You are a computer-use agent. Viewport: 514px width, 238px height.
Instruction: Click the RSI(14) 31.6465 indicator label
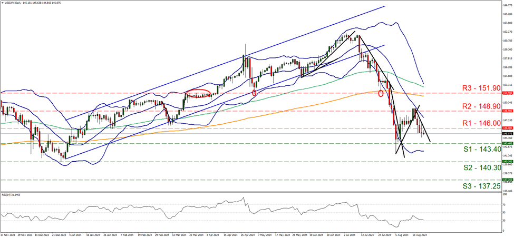(10, 194)
